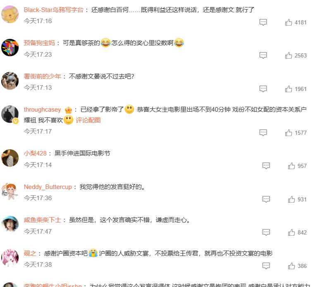320x287 pixels.
Task: Open the cat avatar of 署街前的少年
Action: (10, 81)
